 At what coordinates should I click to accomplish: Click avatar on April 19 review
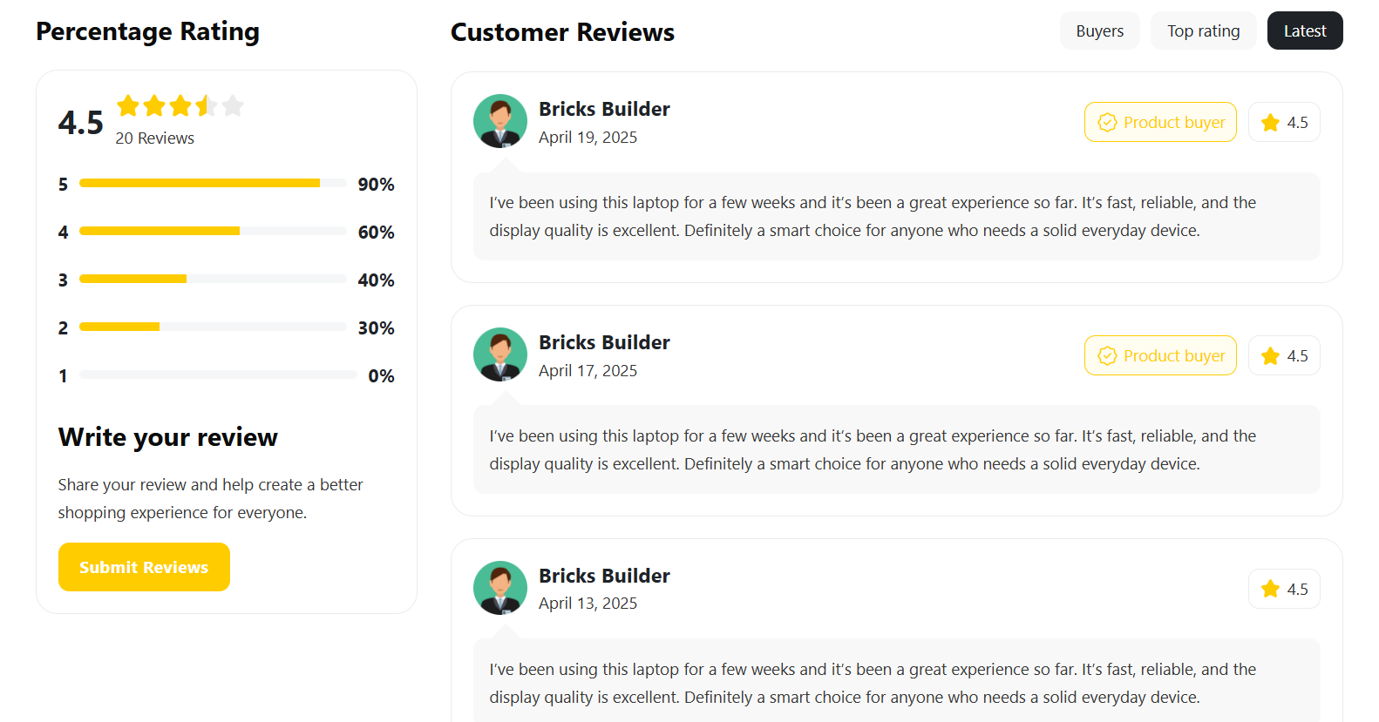click(x=500, y=121)
